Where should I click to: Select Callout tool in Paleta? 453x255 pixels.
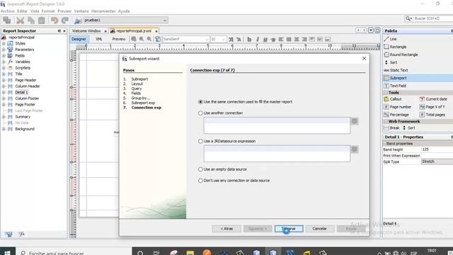[393, 99]
